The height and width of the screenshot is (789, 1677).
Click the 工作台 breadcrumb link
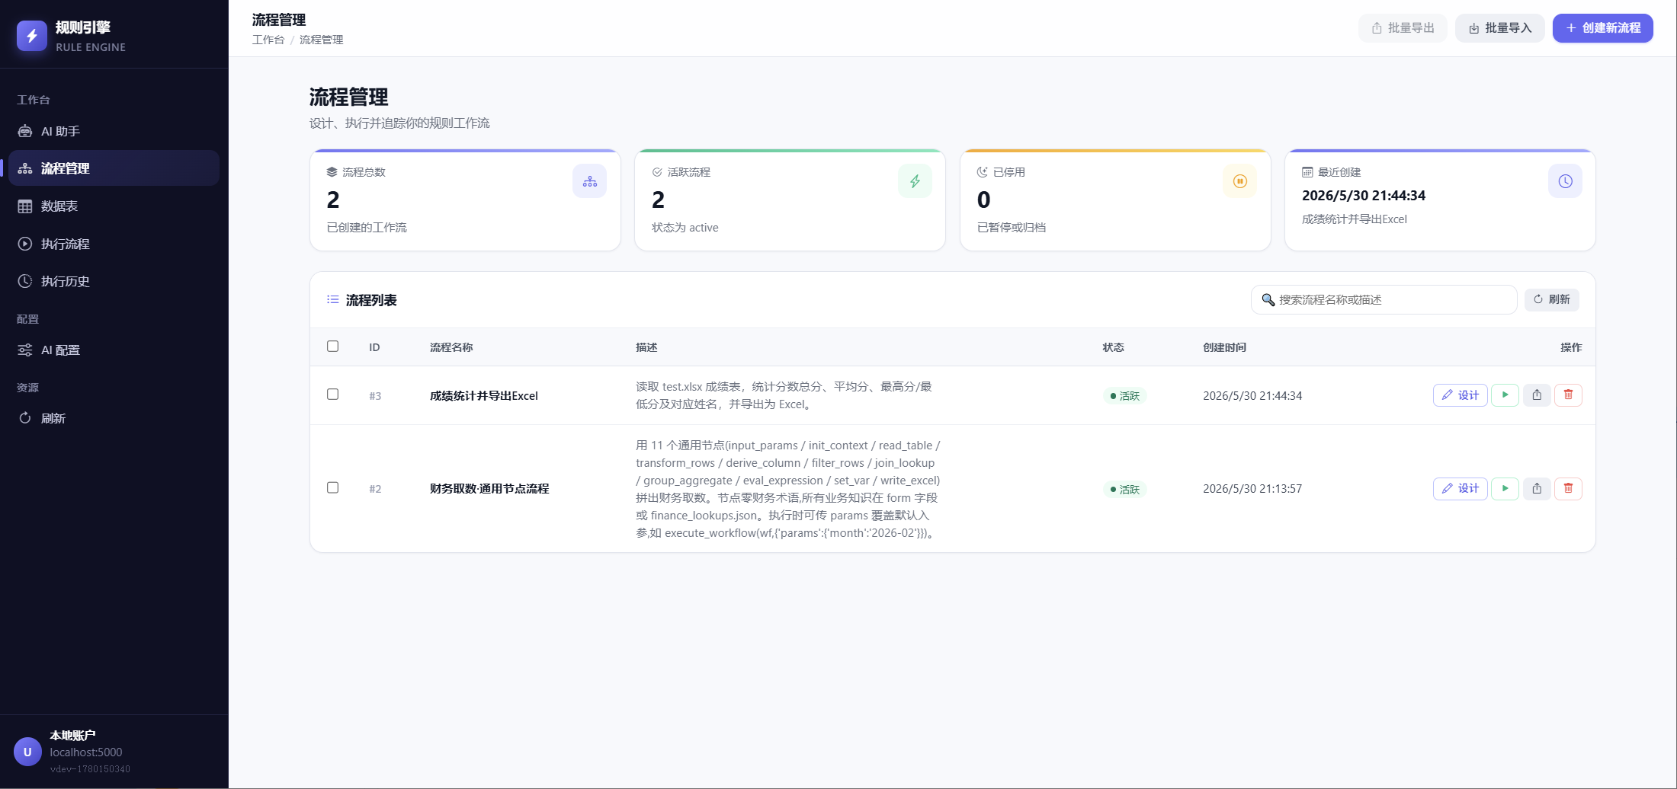tap(268, 40)
